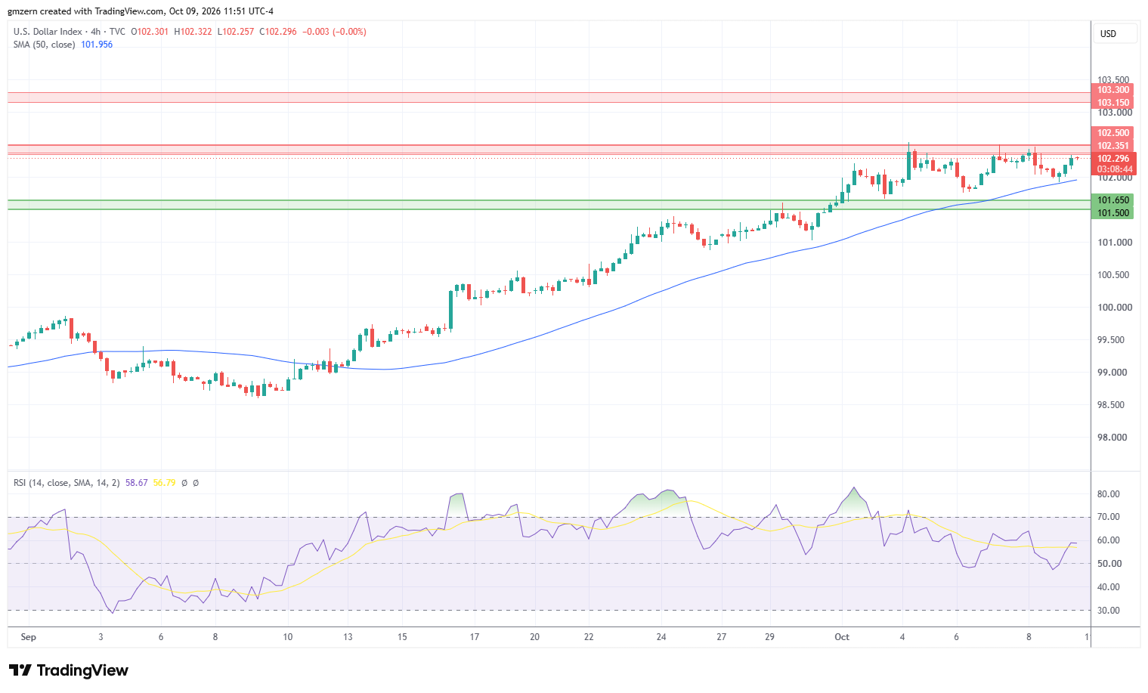
Task: Click the close price C102.296 in legend
Action: tap(279, 32)
